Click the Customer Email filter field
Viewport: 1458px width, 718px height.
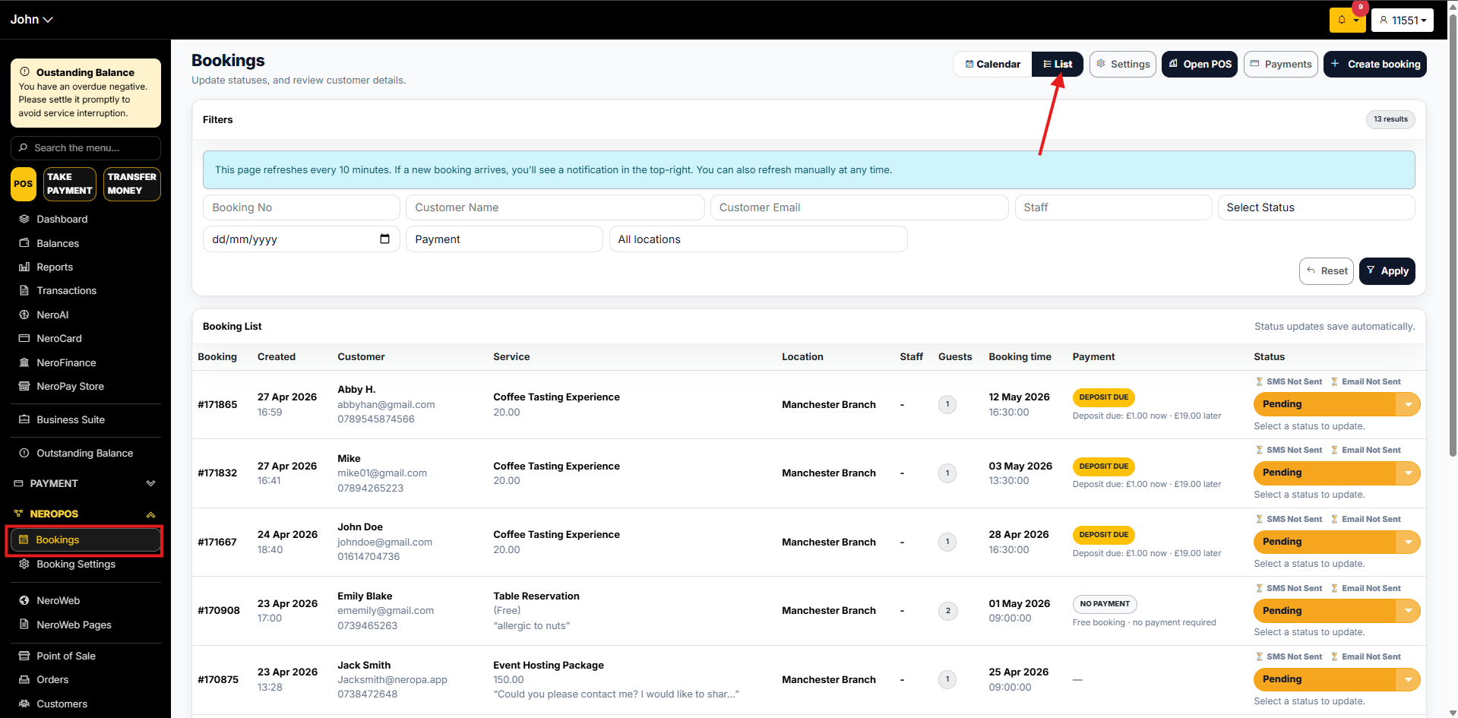(x=859, y=207)
